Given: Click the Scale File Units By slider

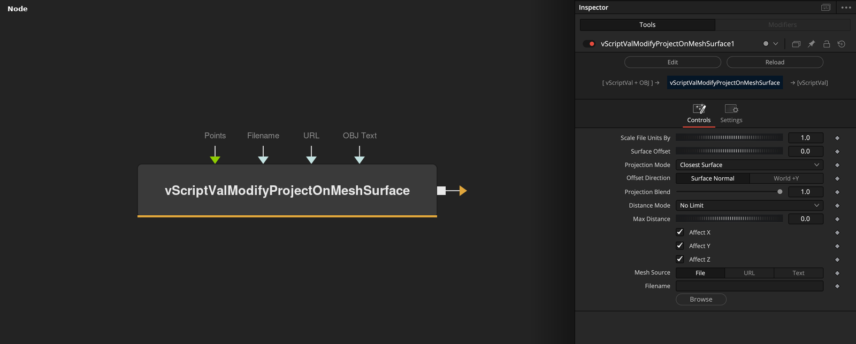Looking at the screenshot, I should point(729,138).
